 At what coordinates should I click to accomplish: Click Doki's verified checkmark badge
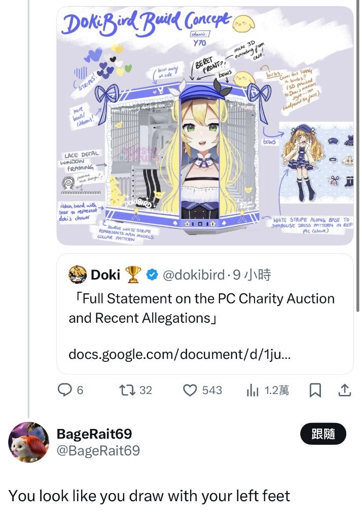[x=152, y=274]
